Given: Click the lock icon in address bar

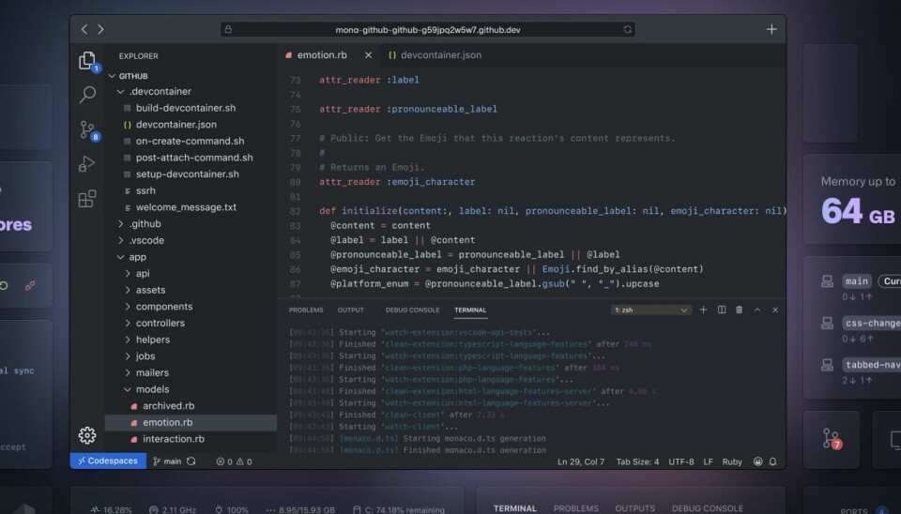Looking at the screenshot, I should [x=228, y=29].
